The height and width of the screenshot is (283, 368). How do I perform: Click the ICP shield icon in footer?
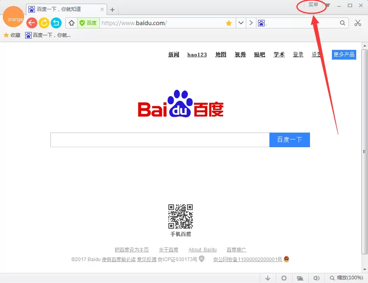[x=202, y=259]
